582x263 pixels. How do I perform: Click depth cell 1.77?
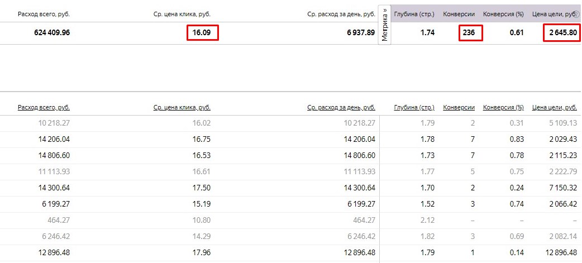tap(428, 172)
